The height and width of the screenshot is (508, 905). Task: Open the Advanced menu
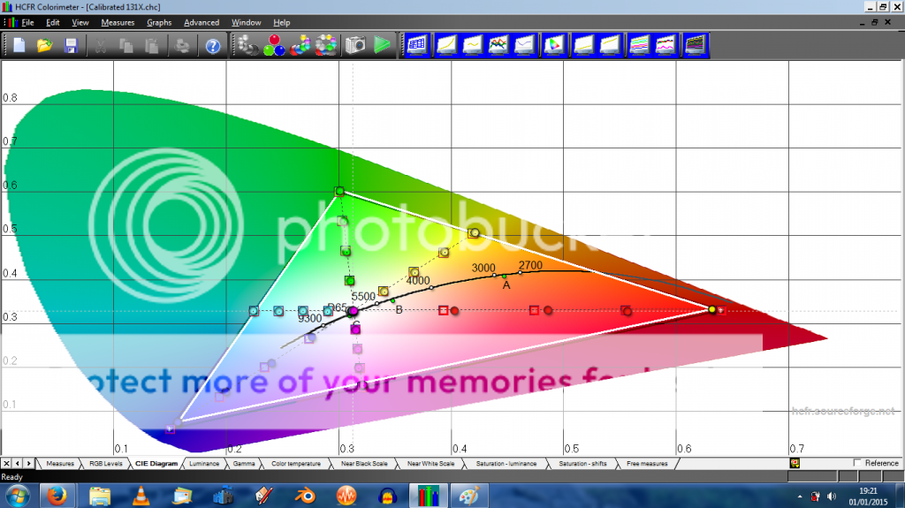point(202,22)
